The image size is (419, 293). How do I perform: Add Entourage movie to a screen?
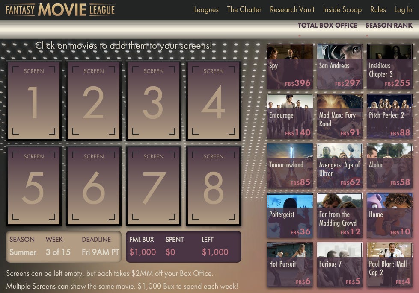pyautogui.click(x=290, y=116)
